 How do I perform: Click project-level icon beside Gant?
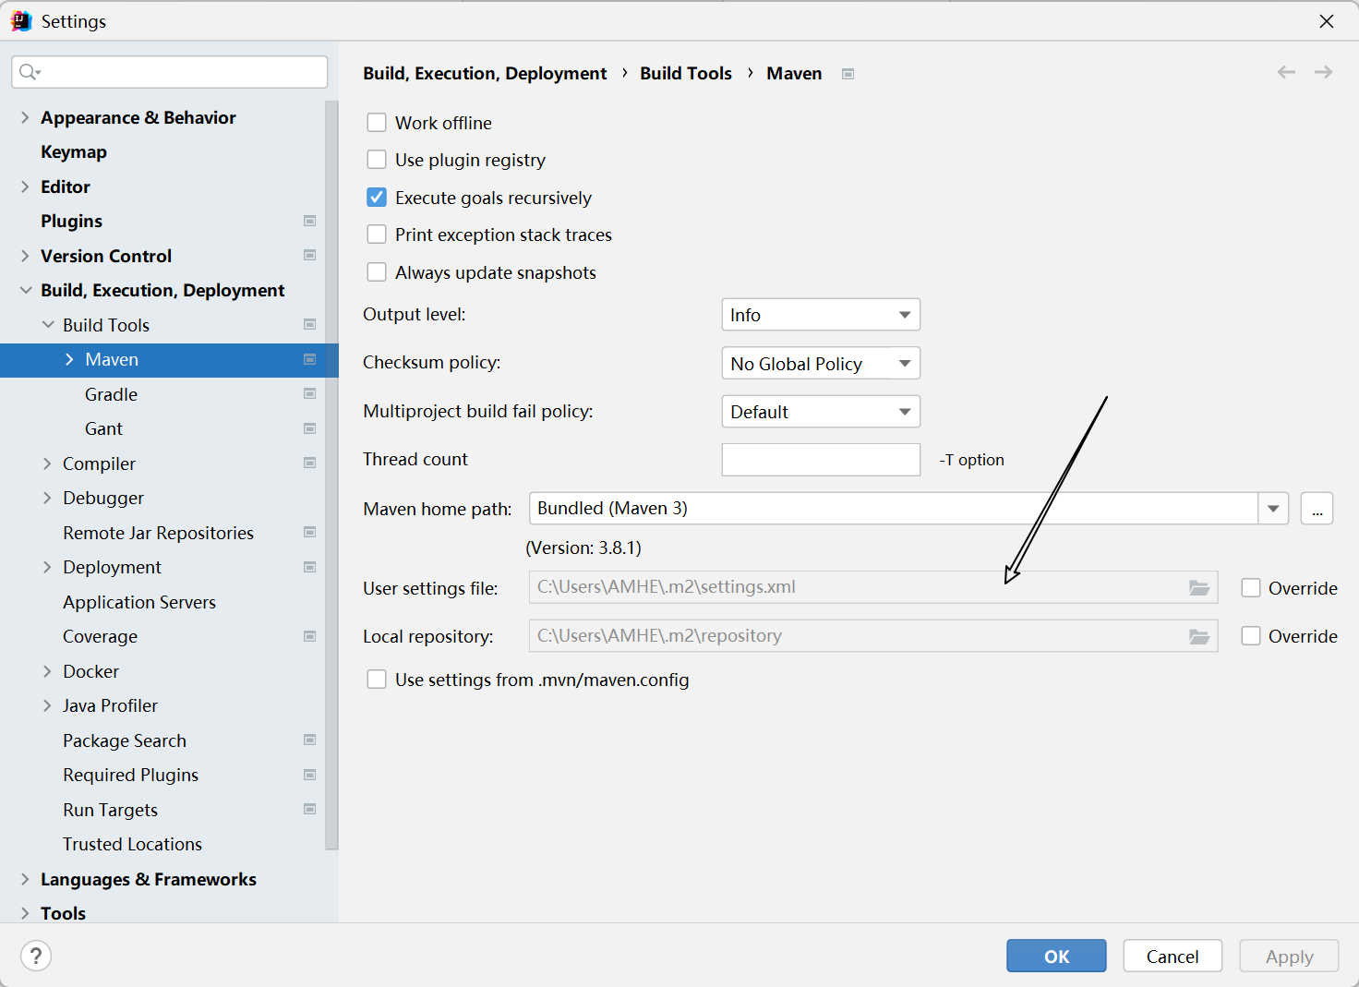(310, 428)
